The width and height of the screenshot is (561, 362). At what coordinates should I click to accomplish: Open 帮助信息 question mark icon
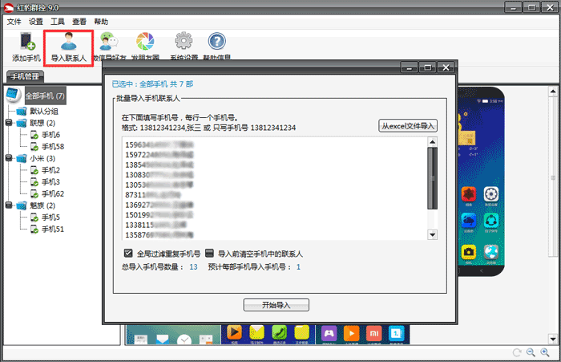(217, 41)
